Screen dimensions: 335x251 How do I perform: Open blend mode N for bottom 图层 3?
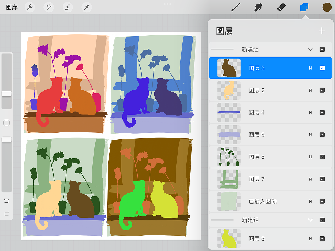pos(310,238)
